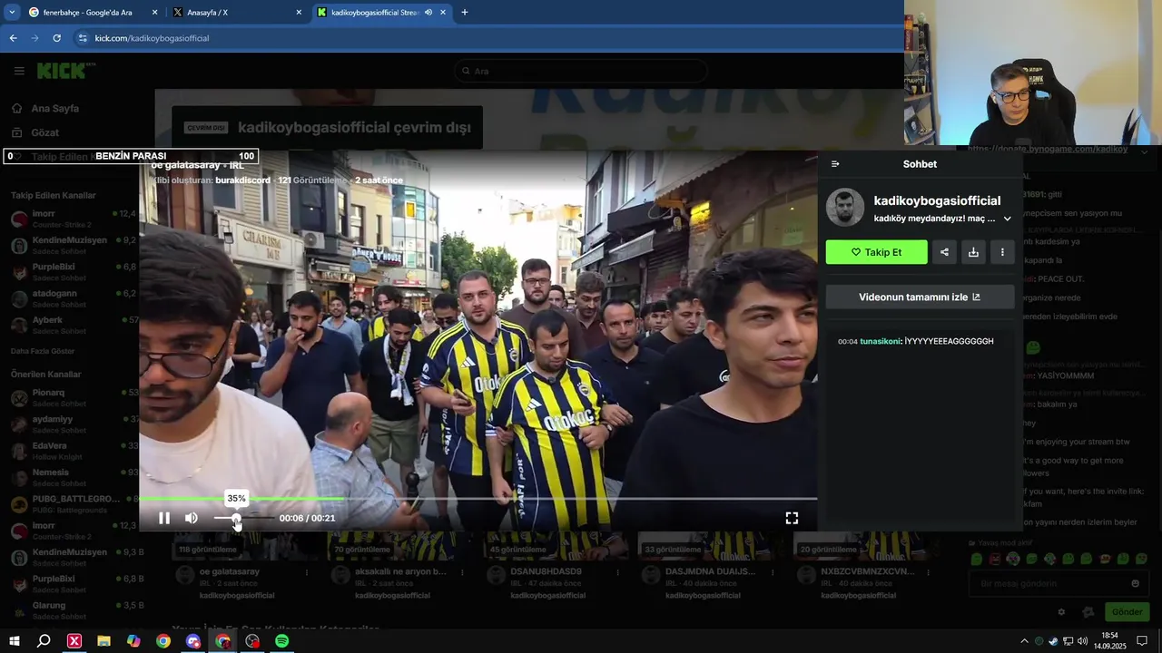
Task: Open the Windows notification center
Action: pos(1142,641)
